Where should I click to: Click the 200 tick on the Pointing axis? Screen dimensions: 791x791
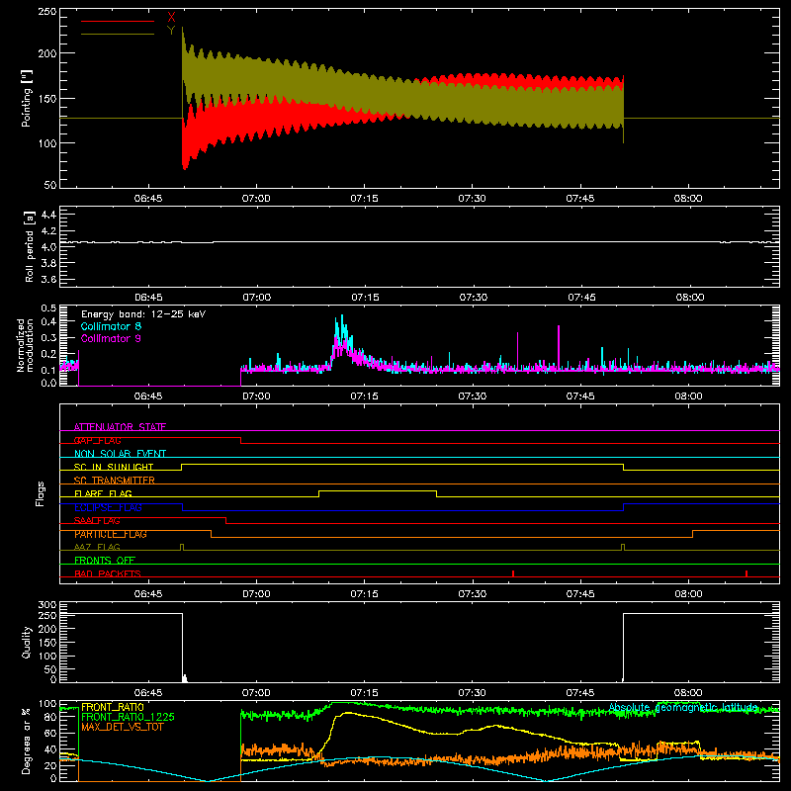[46, 53]
